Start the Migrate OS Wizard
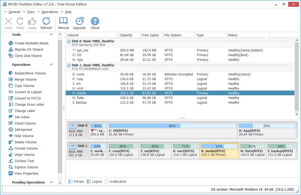The height and width of the screenshot is (195, 301). click(29, 50)
